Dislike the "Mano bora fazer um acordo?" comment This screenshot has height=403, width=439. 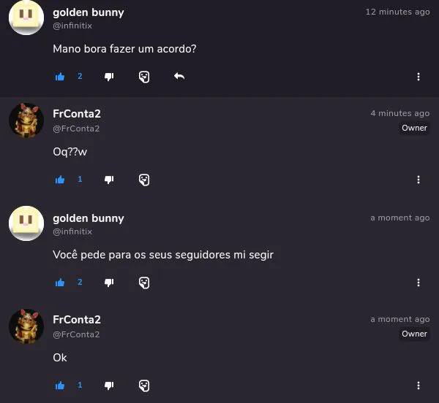(x=109, y=77)
